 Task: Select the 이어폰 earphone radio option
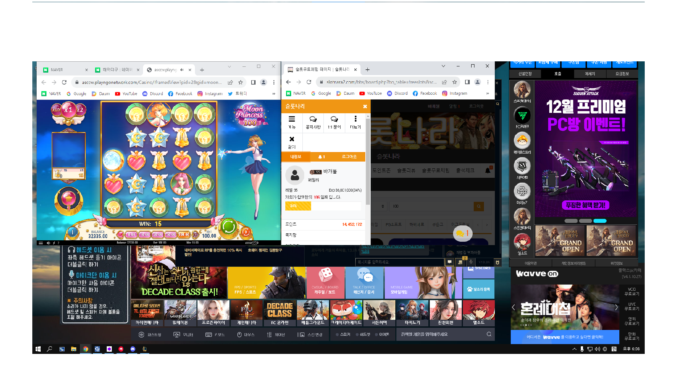pos(382,334)
